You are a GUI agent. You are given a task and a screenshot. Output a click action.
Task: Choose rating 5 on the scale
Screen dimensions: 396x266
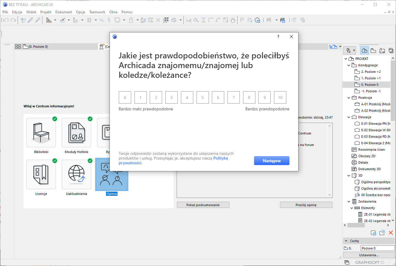tap(203, 98)
